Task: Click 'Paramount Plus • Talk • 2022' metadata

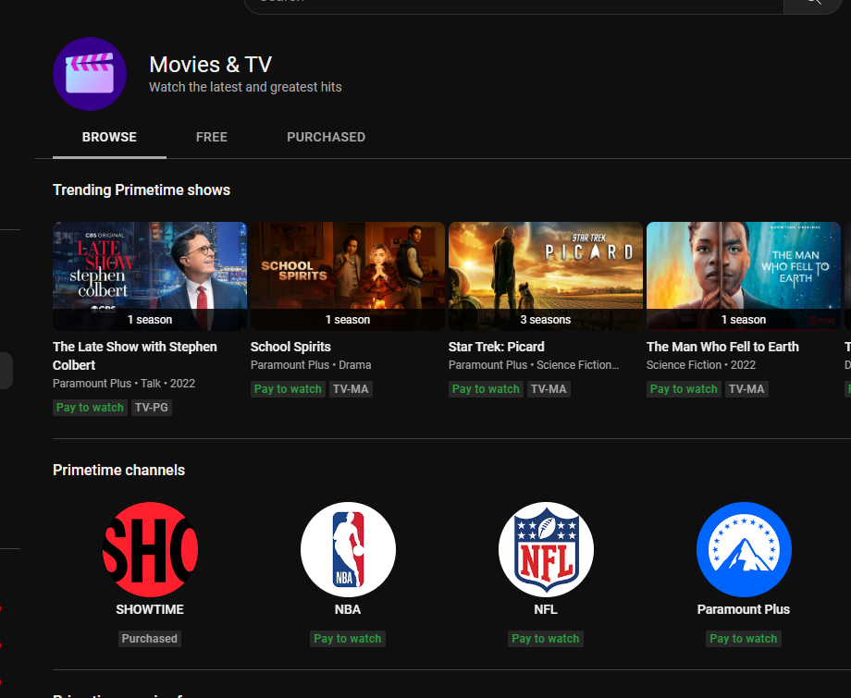Action: coord(124,384)
